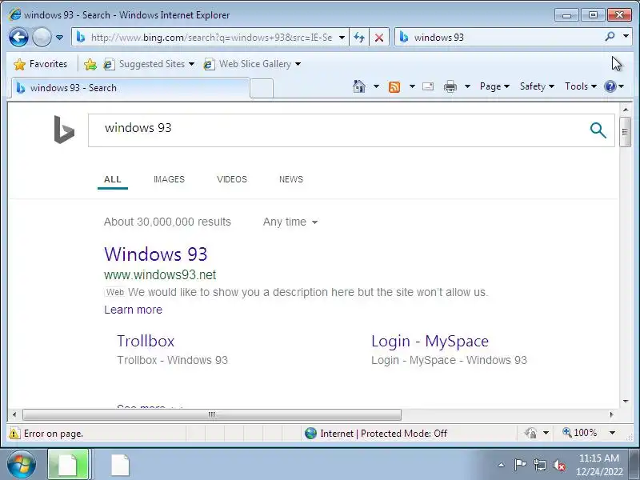640x480 pixels.
Task: Go back with the Back arrow button
Action: (x=18, y=38)
